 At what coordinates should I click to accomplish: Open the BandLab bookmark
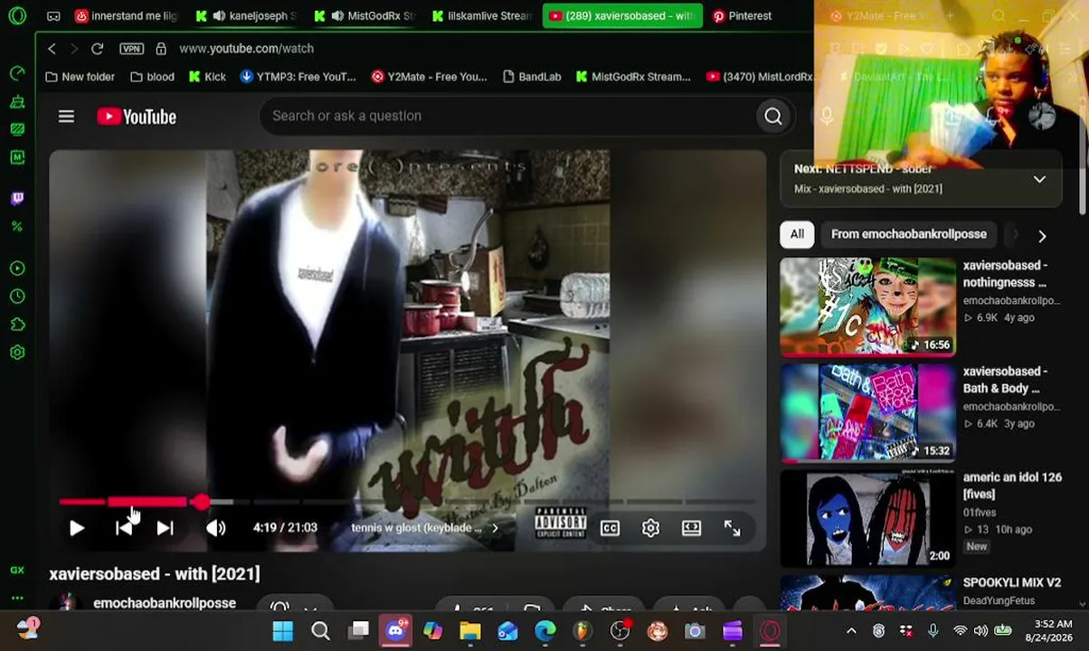click(531, 77)
